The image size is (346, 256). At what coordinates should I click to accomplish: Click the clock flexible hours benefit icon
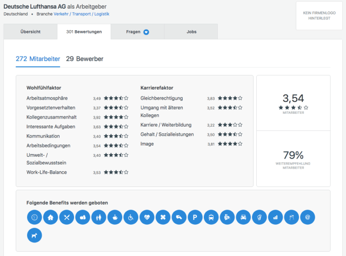tap(34, 217)
